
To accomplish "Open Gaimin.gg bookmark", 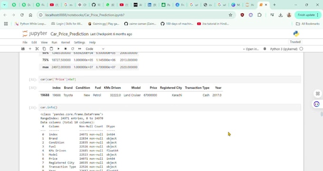I will coord(104,24).
